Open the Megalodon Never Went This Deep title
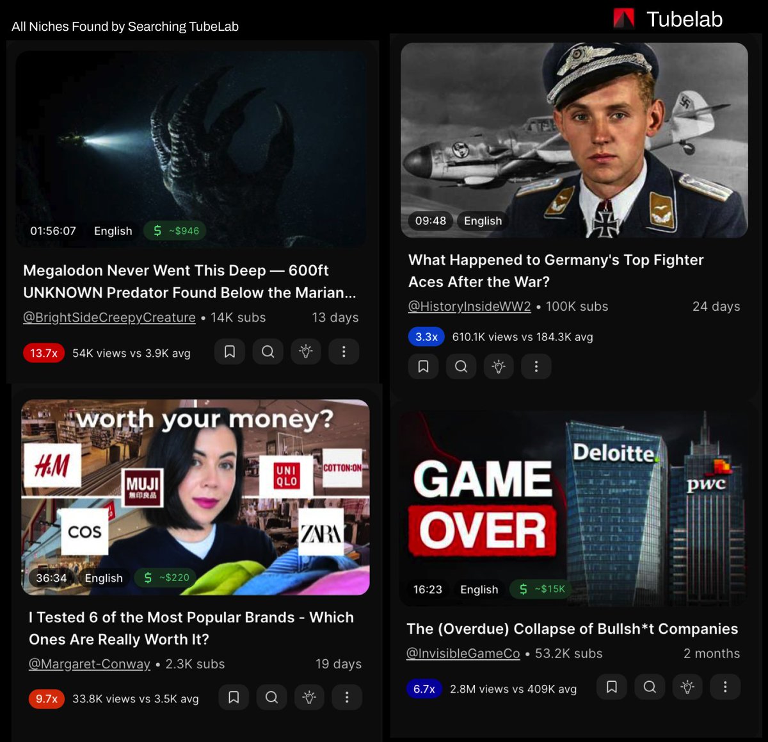 click(x=189, y=281)
